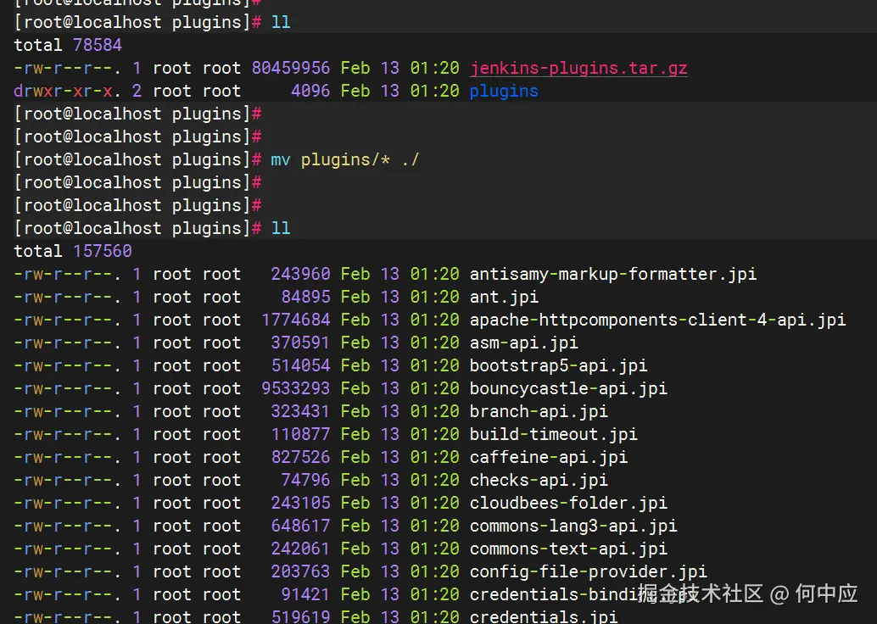Viewport: 877px width, 624px height.
Task: Click file size 80459956
Action: point(291,68)
